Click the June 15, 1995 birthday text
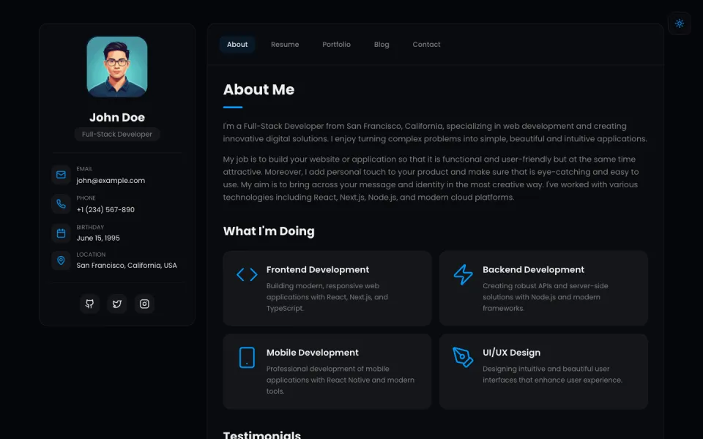Screen dimensions: 703x439 tap(98, 239)
